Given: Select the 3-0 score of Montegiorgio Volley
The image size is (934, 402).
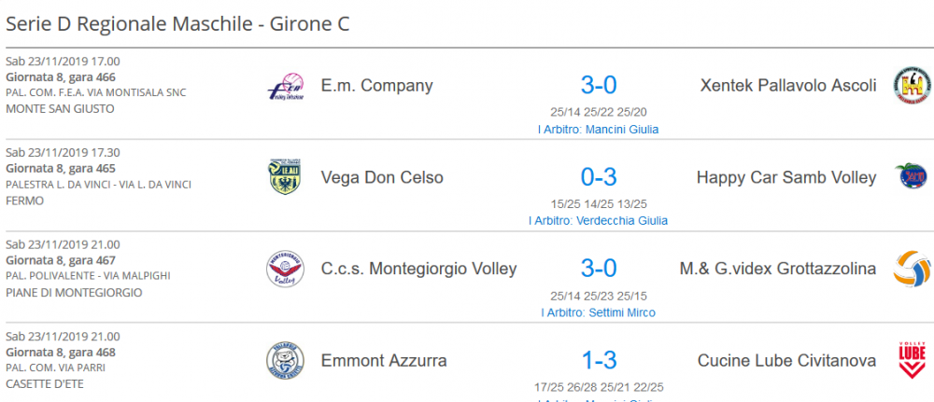Looking at the screenshot, I should coord(599,269).
